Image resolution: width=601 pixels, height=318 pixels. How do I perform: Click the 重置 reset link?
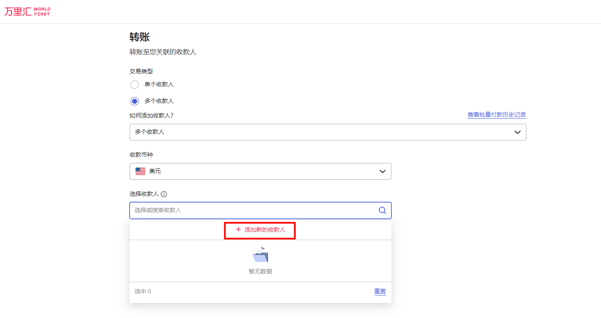point(380,292)
